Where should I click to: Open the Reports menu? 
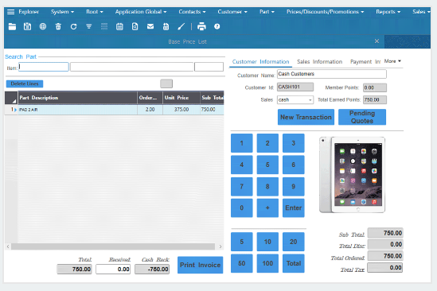[x=388, y=12]
